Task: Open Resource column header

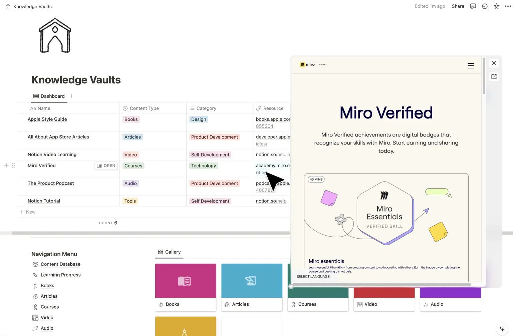Action: 272,108
